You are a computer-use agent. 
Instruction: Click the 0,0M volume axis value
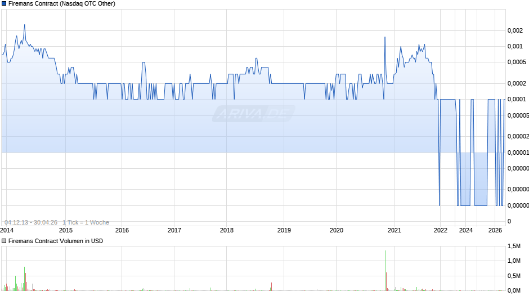[x=514, y=290]
